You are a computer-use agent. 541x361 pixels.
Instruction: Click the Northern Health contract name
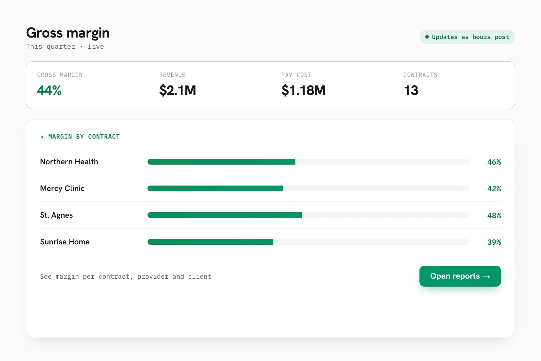coord(69,162)
